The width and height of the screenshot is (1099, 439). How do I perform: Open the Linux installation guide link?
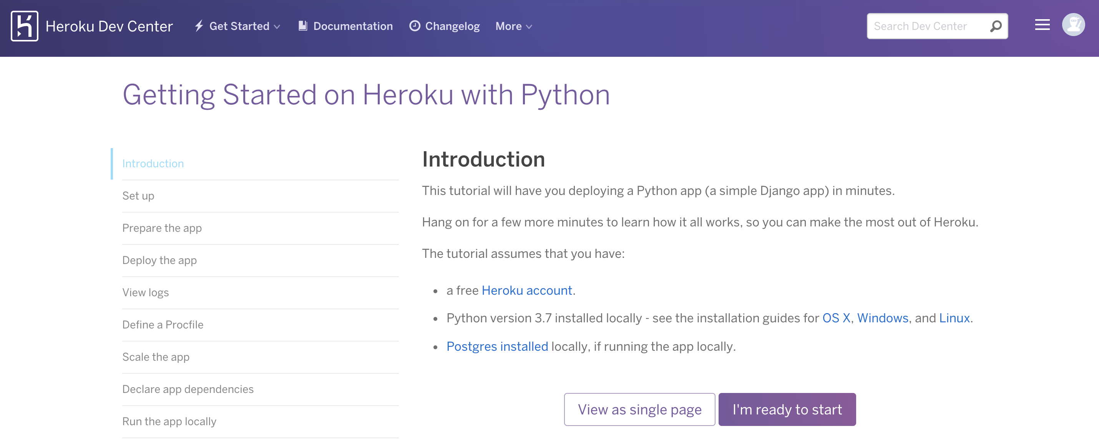click(955, 318)
